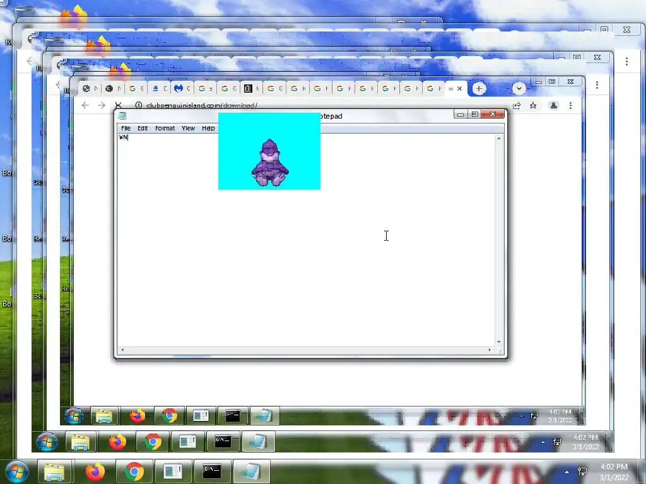Viewport: 646px width, 484px height.
Task: Click the clubpenguinisland.com/download address bar
Action: [202, 105]
